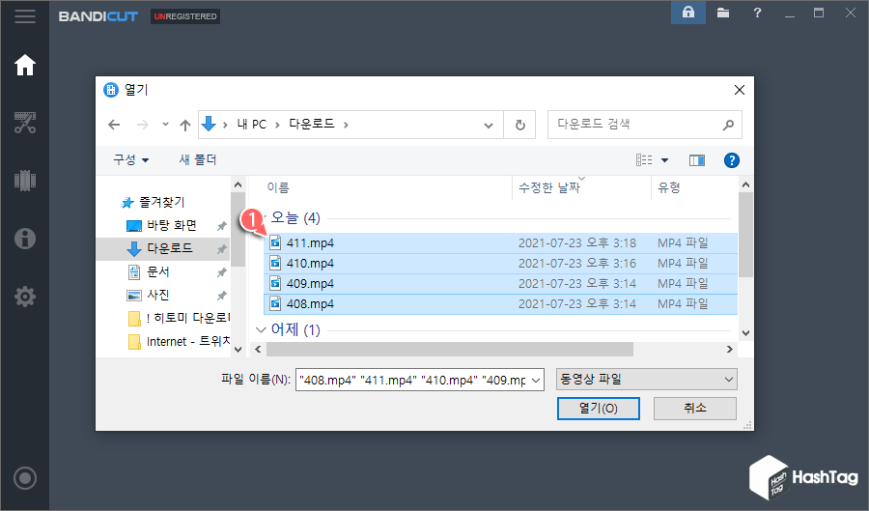The width and height of the screenshot is (869, 511).
Task: Click the 411.mp4 file icon
Action: point(275,242)
